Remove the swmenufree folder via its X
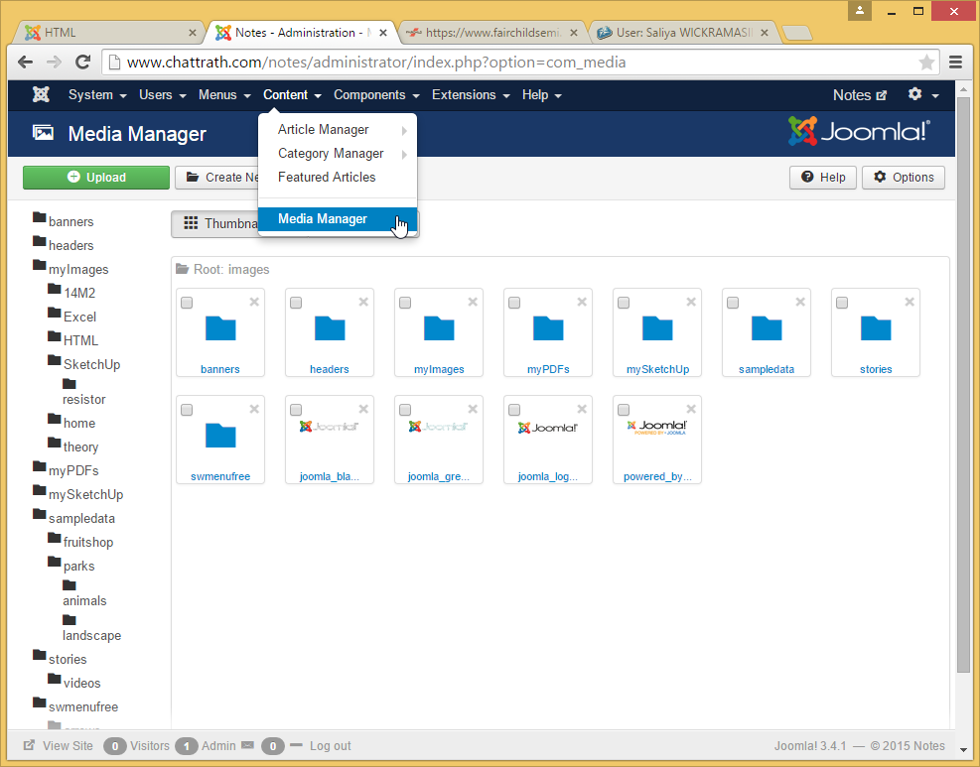The height and width of the screenshot is (767, 980). (254, 409)
